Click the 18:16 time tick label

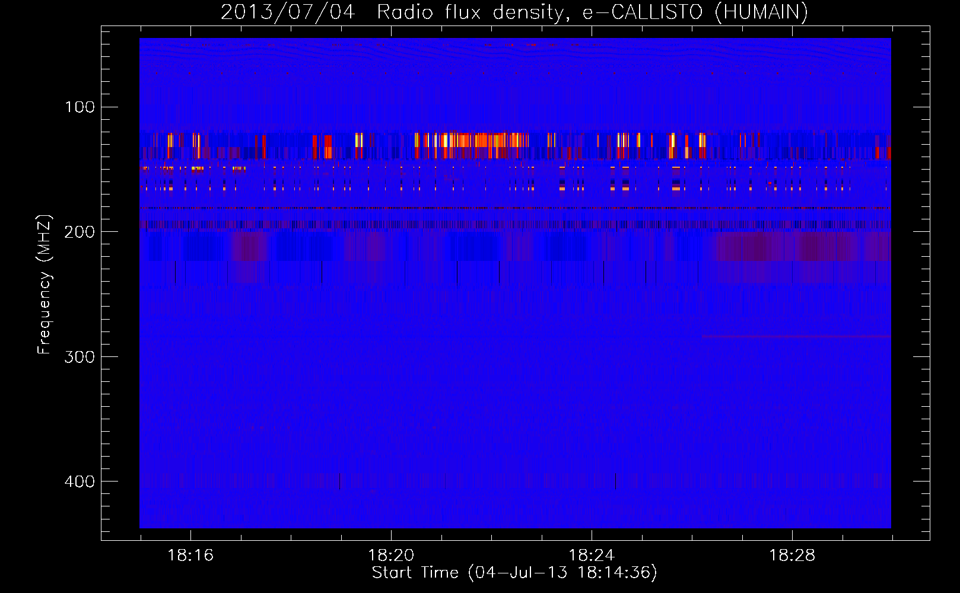click(190, 555)
